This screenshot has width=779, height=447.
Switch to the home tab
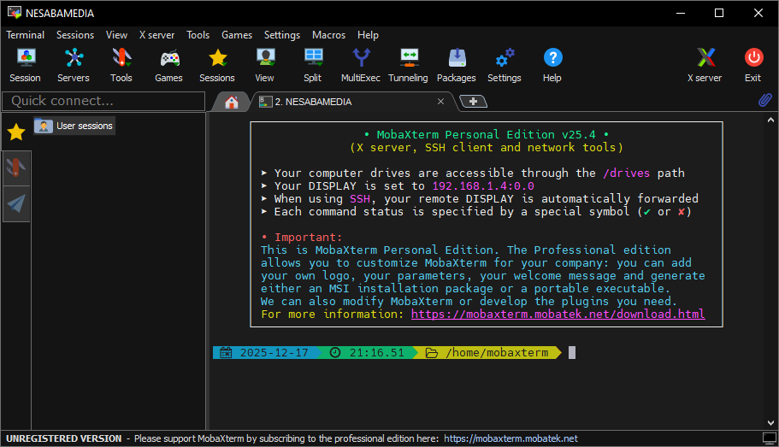tap(231, 102)
